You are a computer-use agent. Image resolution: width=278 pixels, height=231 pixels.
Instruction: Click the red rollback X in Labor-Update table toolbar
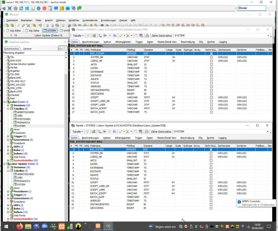coord(128,132)
